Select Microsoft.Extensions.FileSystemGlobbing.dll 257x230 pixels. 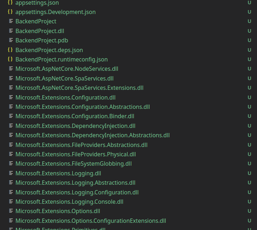[x=73, y=164]
